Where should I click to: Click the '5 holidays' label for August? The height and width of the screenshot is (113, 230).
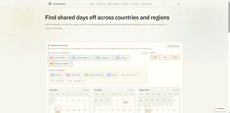pyautogui.click(x=176, y=90)
